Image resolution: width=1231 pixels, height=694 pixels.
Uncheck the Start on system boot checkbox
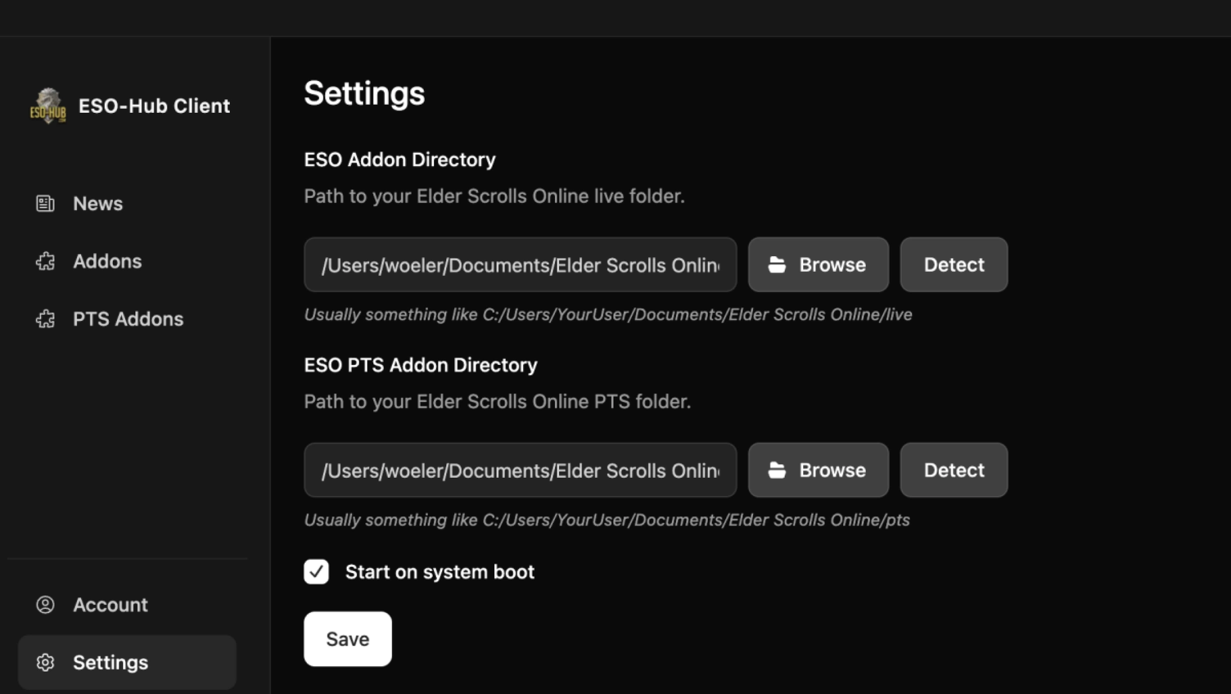coord(316,572)
